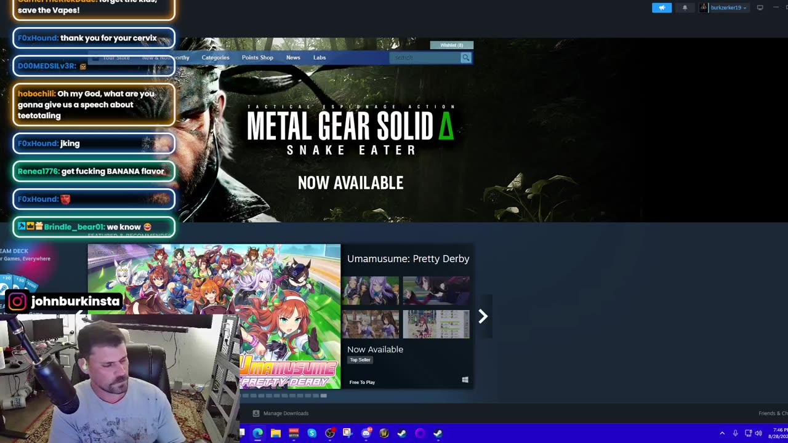788x443 pixels.
Task: Click the Umamusume Pretty Derby main capsule image
Action: [x=214, y=316]
